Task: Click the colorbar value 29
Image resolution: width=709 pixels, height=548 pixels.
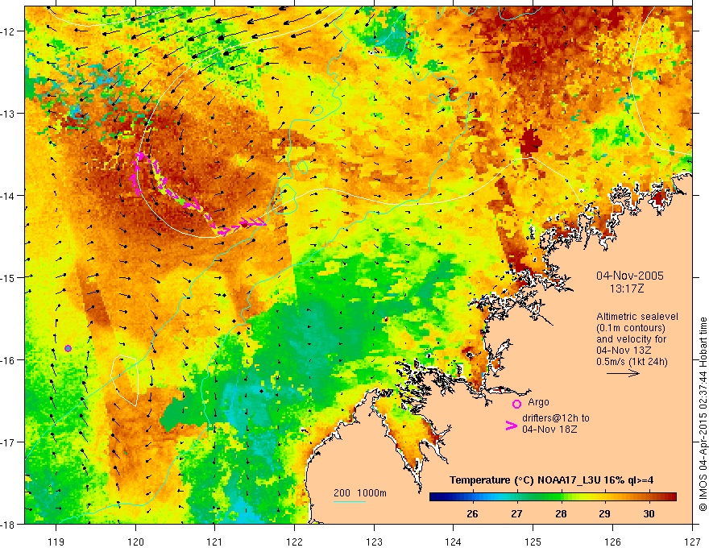Action: click(x=605, y=513)
